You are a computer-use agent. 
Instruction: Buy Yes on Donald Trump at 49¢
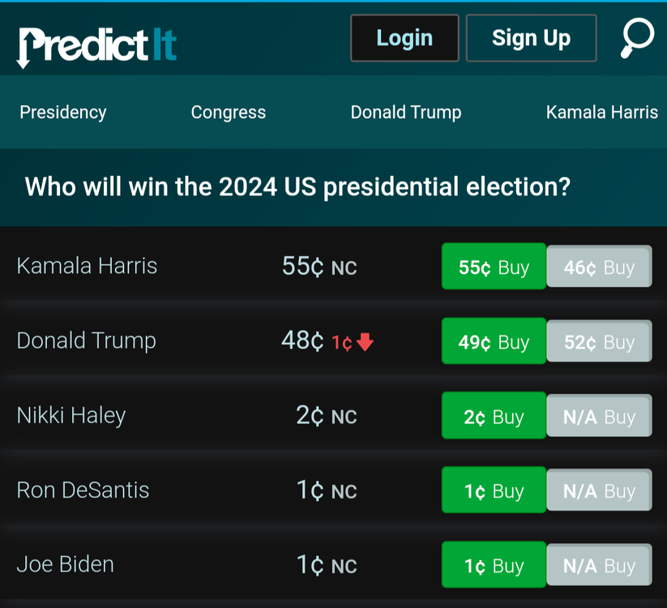coord(493,341)
